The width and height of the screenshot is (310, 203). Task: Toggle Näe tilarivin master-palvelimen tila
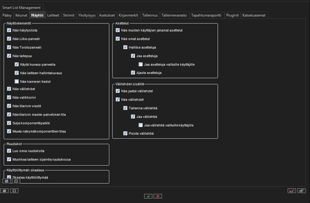tap(9, 115)
